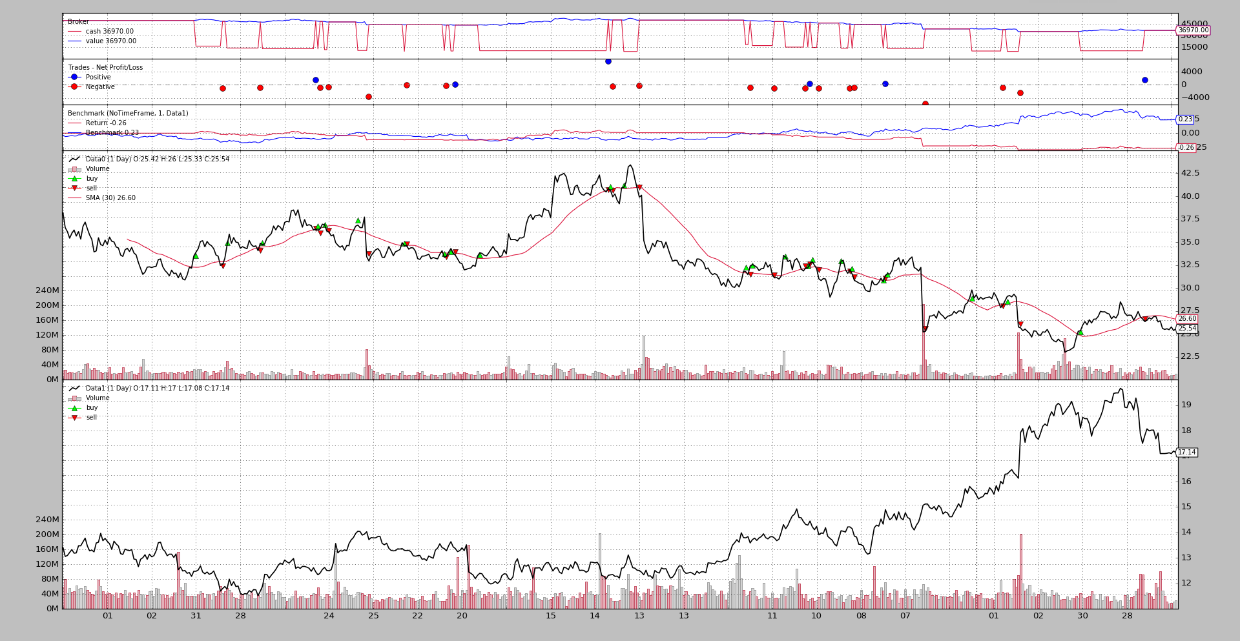Screen dimensions: 1240x641
Task: Click the 0.23 benchmark value tag
Action: tap(1185, 119)
